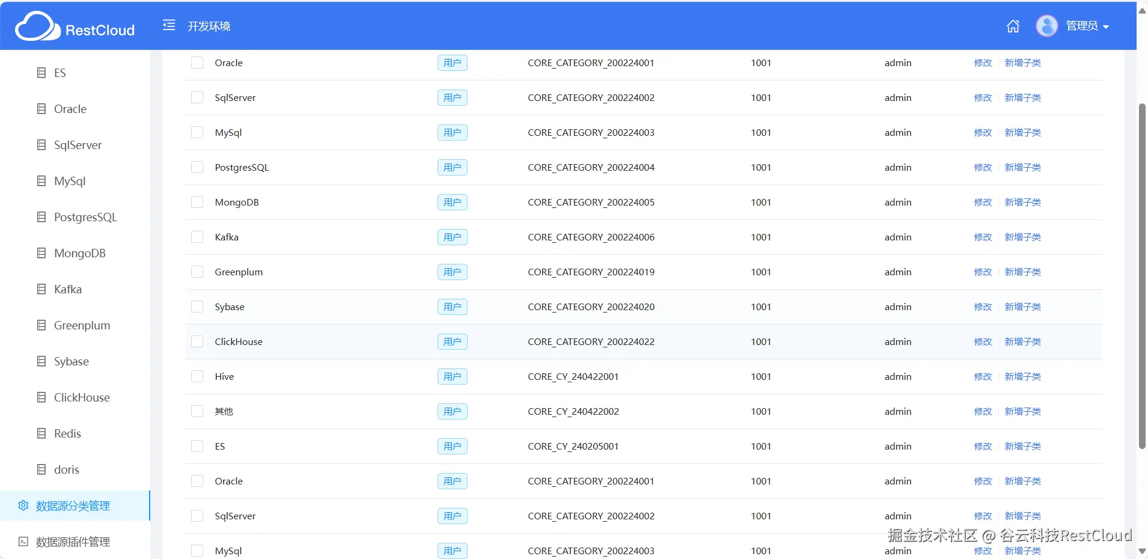
Task: Click the Kafka document icon in sidebar
Action: point(41,289)
